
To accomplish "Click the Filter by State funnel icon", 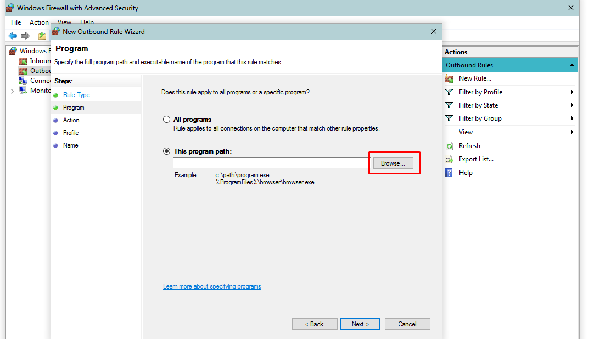I will 450,105.
